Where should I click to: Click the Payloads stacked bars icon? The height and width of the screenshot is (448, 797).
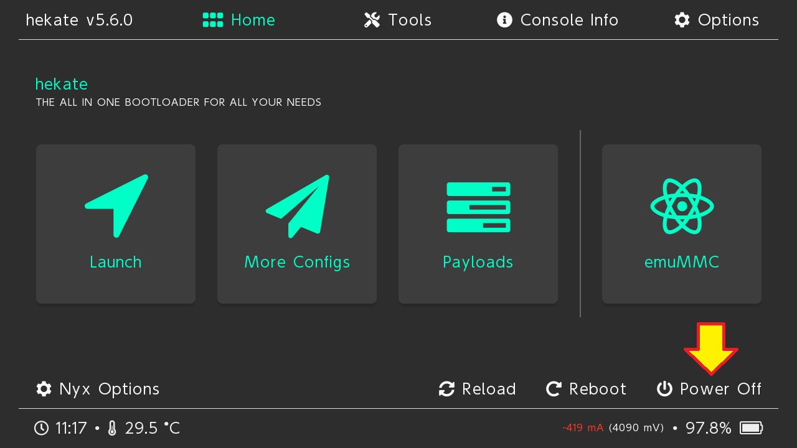click(x=478, y=207)
